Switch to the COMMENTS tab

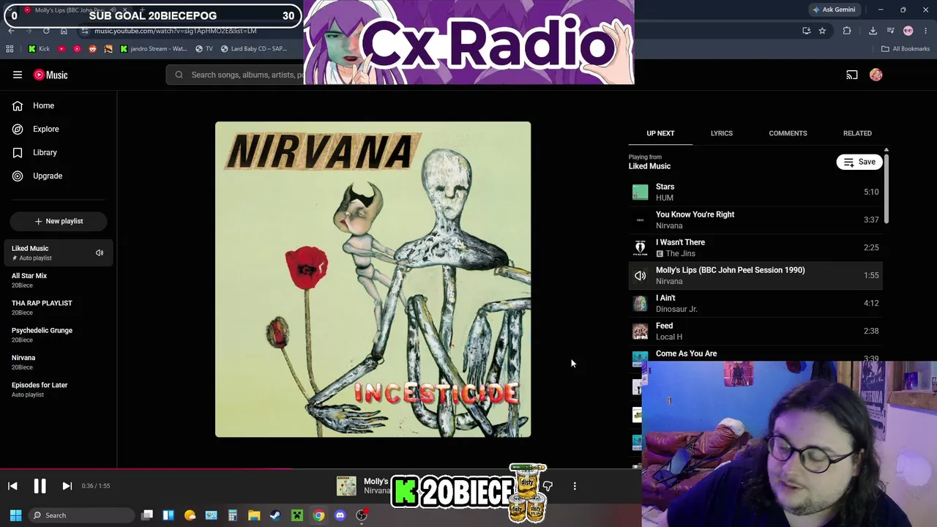(788, 133)
